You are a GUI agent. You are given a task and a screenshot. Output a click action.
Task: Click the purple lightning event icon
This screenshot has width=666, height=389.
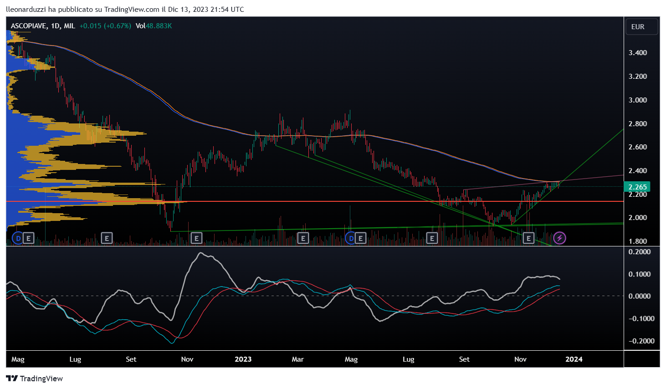click(x=559, y=238)
